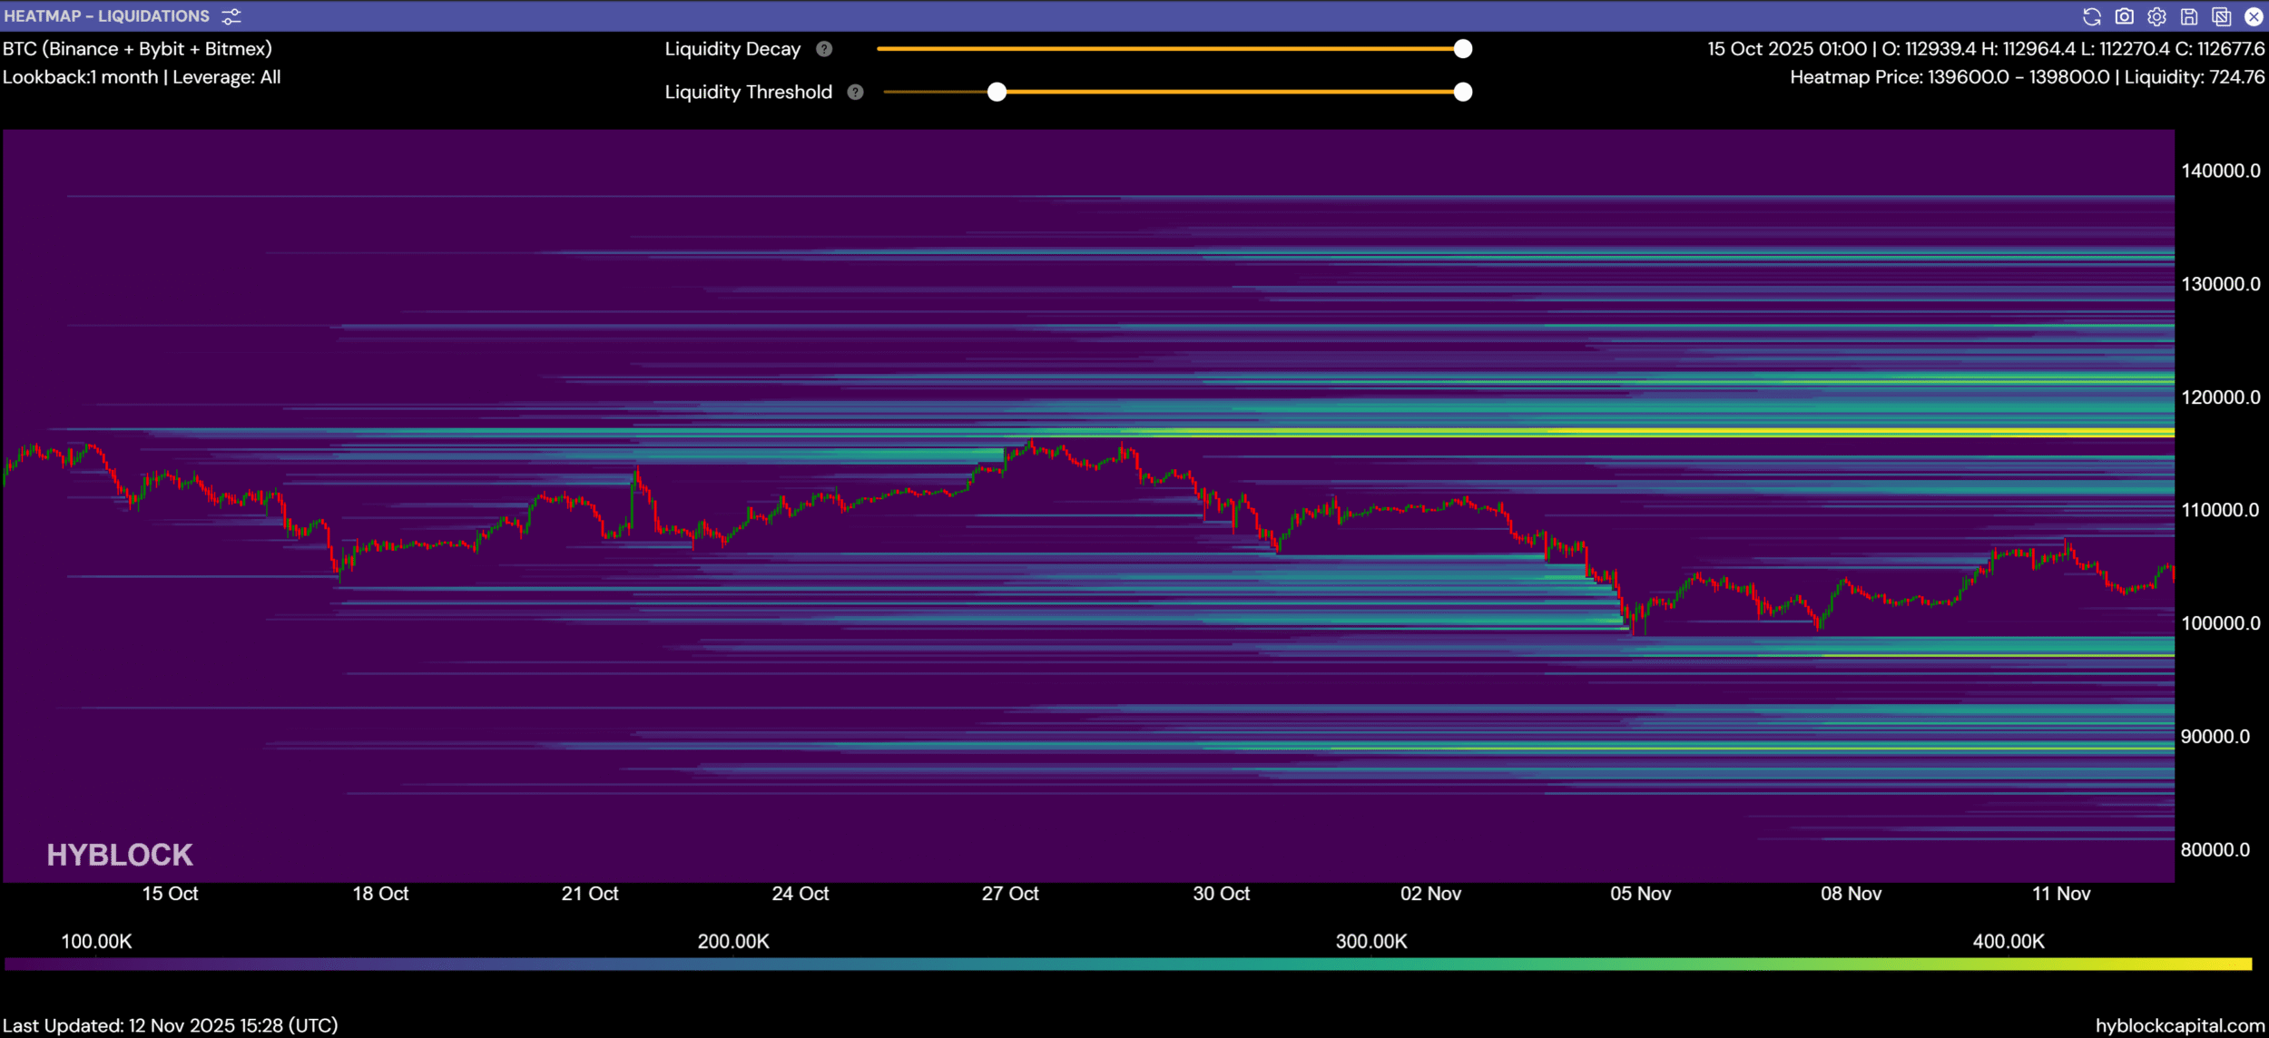Screen dimensions: 2269x1038
Task: Click the BTC (Binance + Bybit + Bitmex) label
Action: 137,49
